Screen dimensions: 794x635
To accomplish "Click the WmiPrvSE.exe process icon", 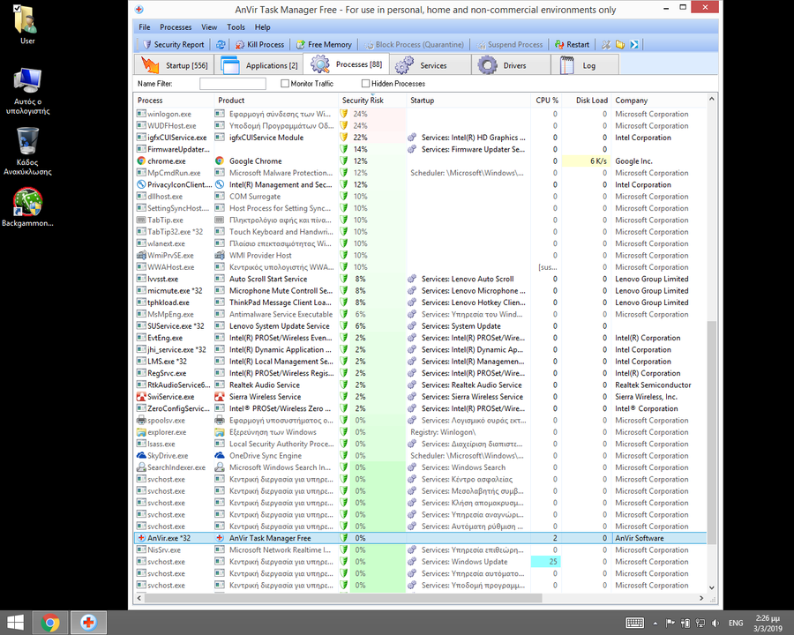I will coord(141,255).
